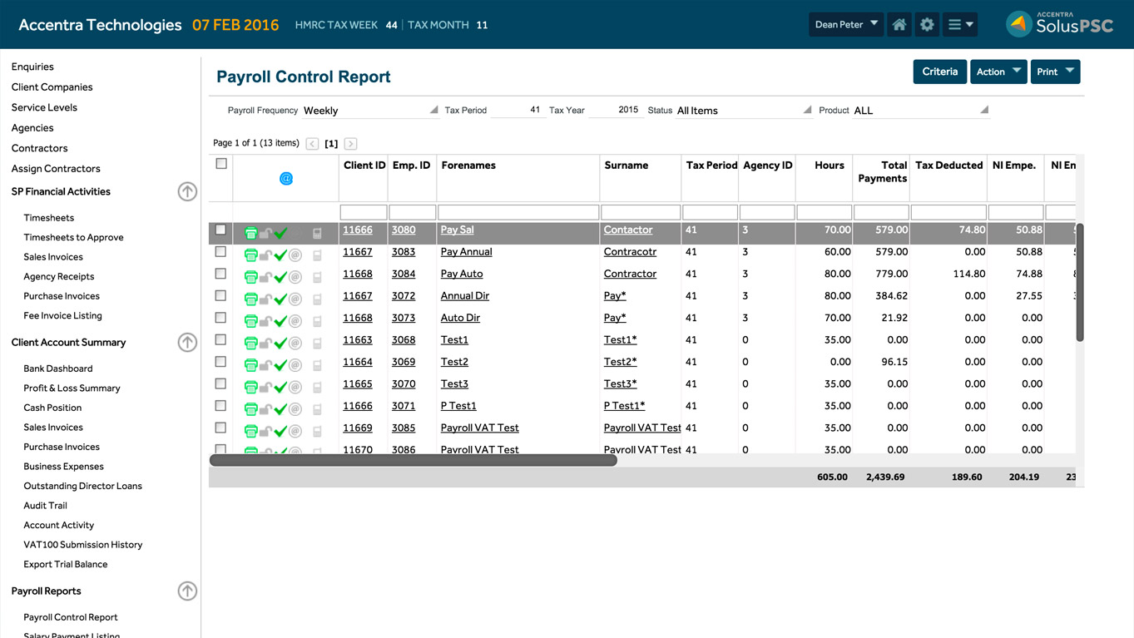1134x638 pixels.
Task: Go to Bank Dashboard in the sidebar
Action: point(58,368)
